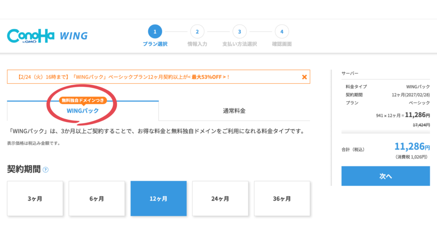Switch to the WINGパック tab
This screenshot has height=245, width=437.
tap(83, 111)
